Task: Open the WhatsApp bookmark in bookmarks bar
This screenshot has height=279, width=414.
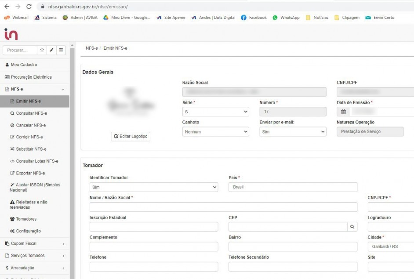Action: point(286,18)
